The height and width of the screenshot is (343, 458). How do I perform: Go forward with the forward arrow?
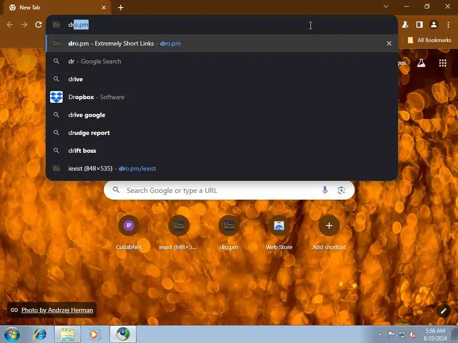point(24,25)
